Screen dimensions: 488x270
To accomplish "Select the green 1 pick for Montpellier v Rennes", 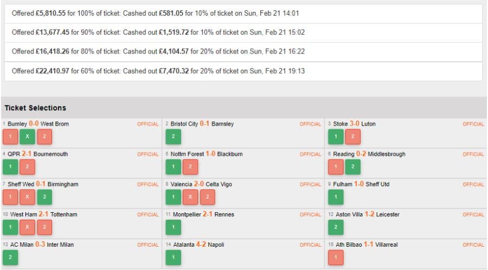I will (173, 228).
